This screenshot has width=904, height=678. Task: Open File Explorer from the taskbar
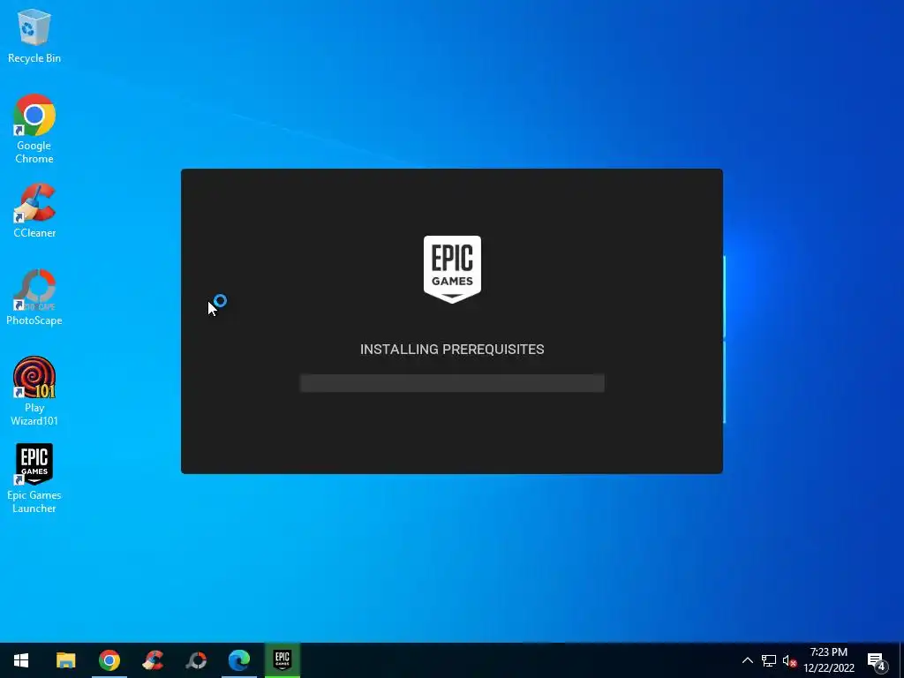point(65,660)
